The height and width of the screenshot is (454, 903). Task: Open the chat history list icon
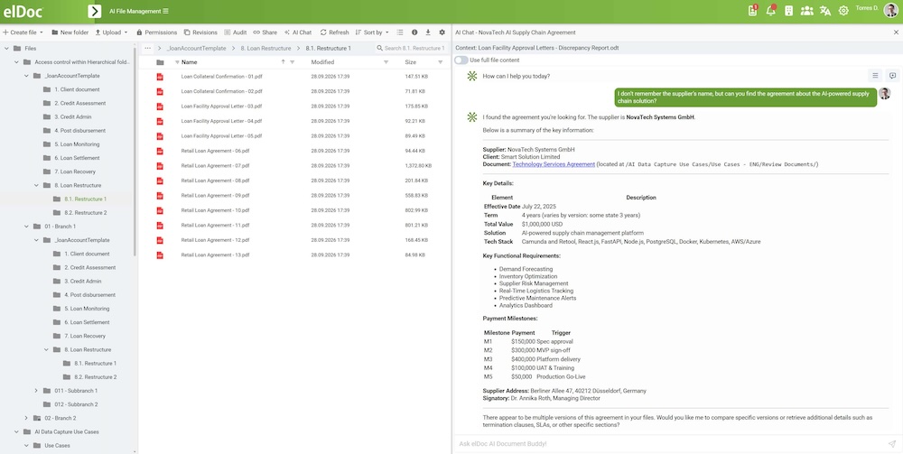875,76
